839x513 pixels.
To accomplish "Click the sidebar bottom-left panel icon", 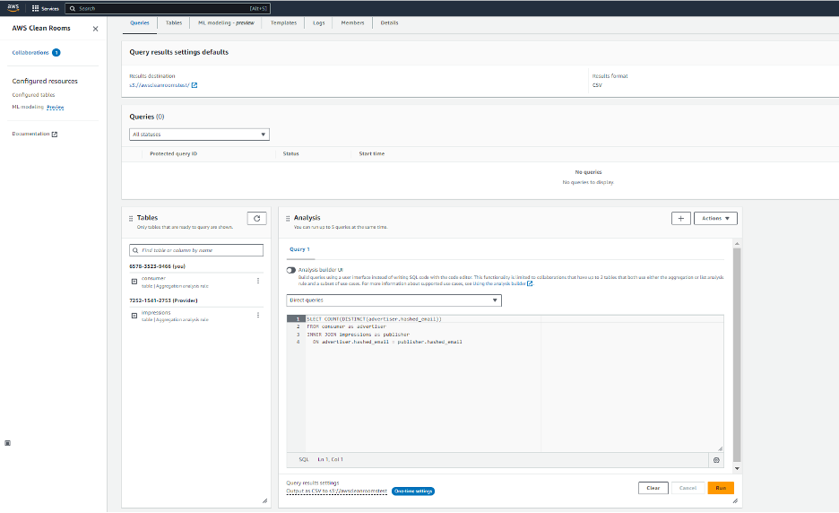I will pyautogui.click(x=7, y=443).
